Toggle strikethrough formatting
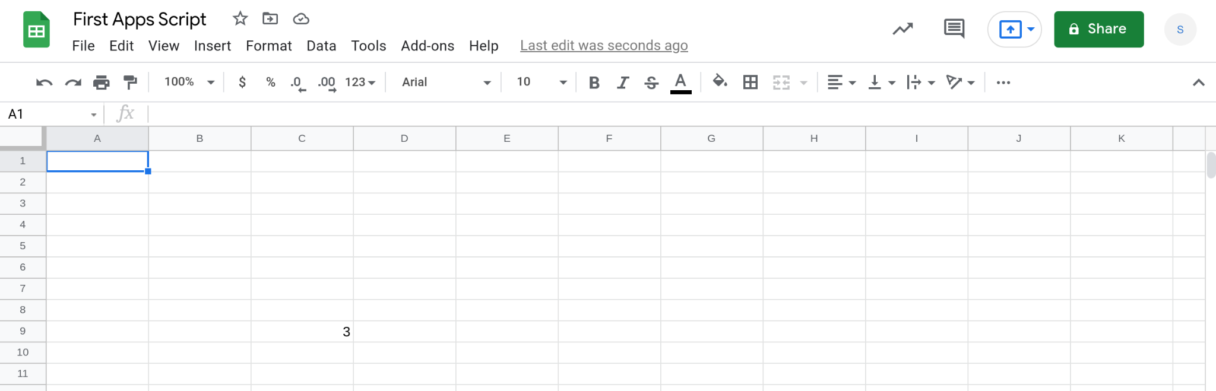 (x=651, y=82)
